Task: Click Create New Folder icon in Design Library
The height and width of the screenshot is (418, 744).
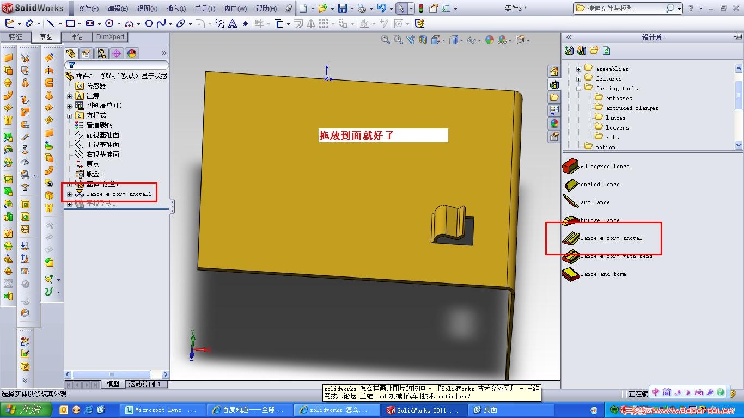Action: 594,51
